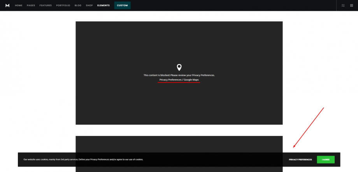
Task: Open the Pages menu
Action: [31, 5]
